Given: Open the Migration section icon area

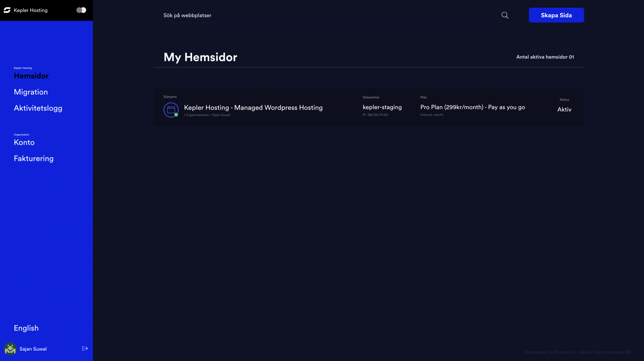Looking at the screenshot, I should 31,92.
